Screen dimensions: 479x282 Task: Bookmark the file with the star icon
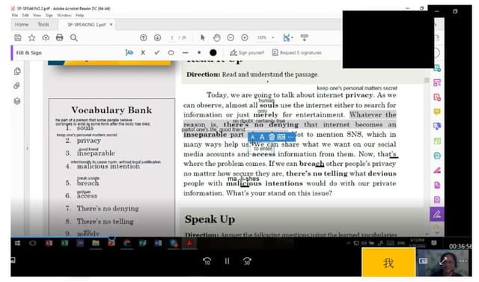point(31,37)
